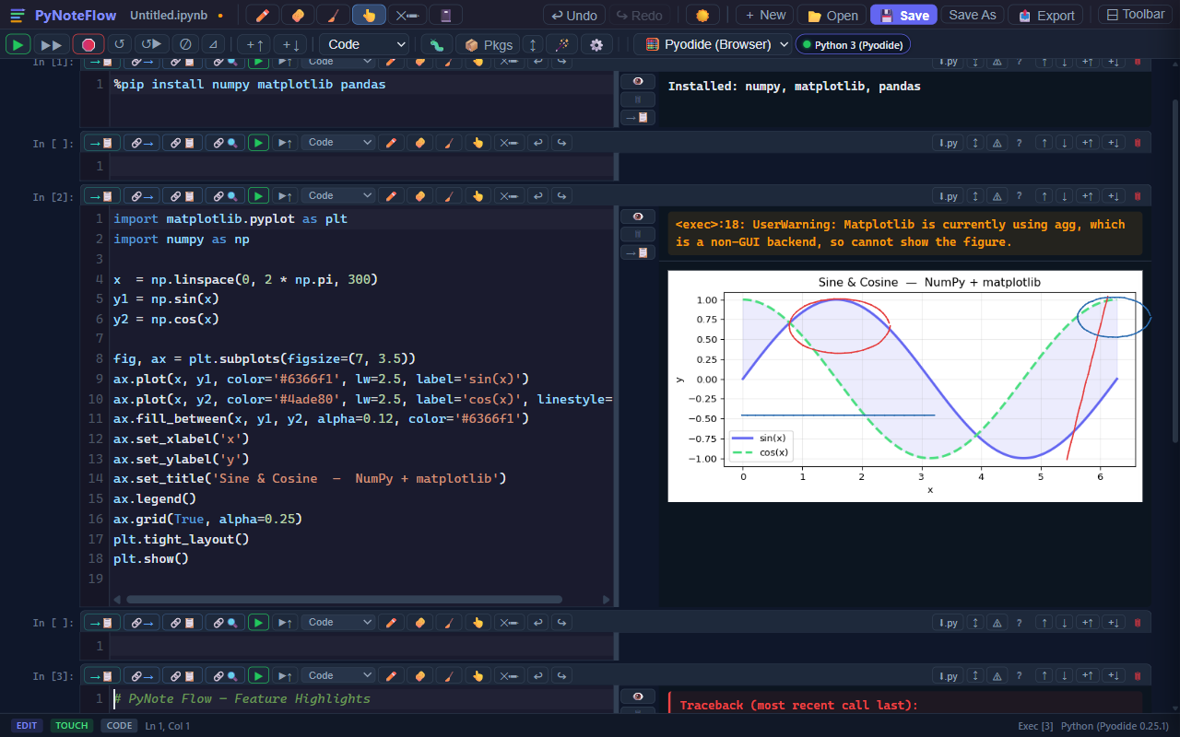The width and height of the screenshot is (1180, 737).
Task: Restart the kernel icon
Action: (x=119, y=44)
